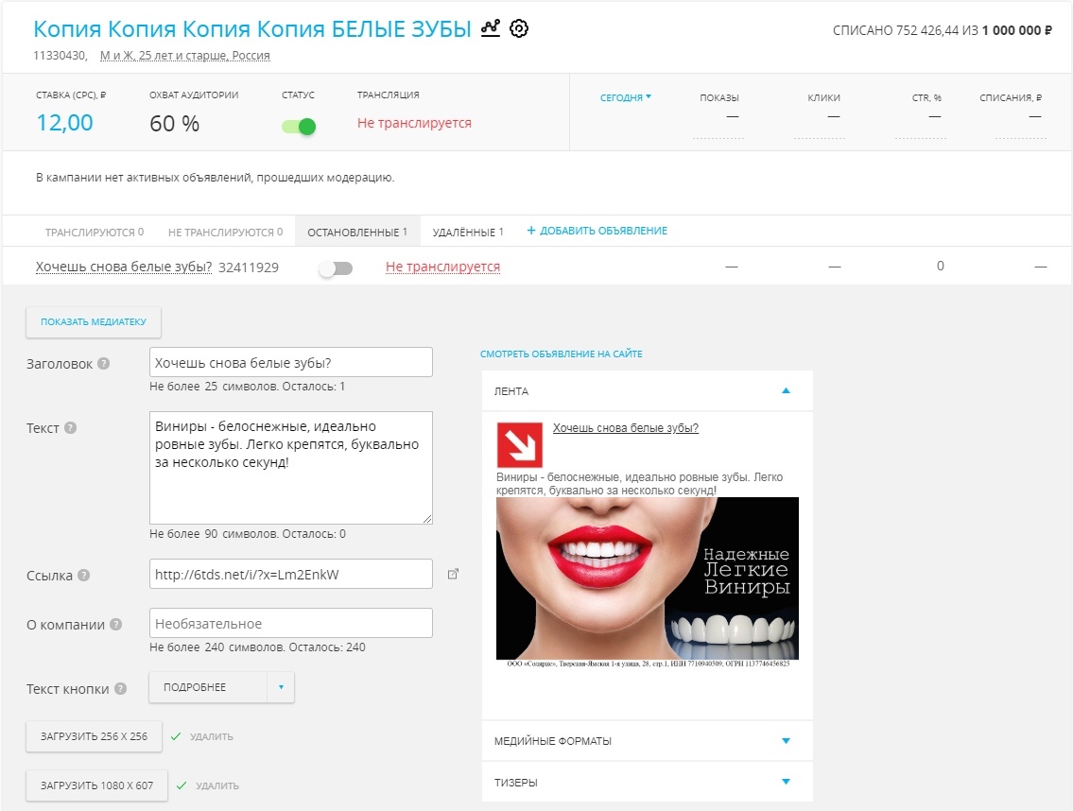Image resolution: width=1073 pixels, height=811 pixels.
Task: Switch to Не транслируются 0 tab
Action: point(225,232)
